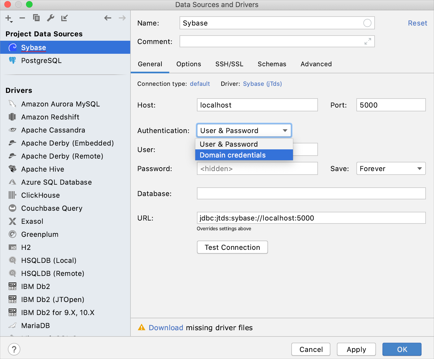Open help with question mark button
The height and width of the screenshot is (359, 434).
pos(14,349)
